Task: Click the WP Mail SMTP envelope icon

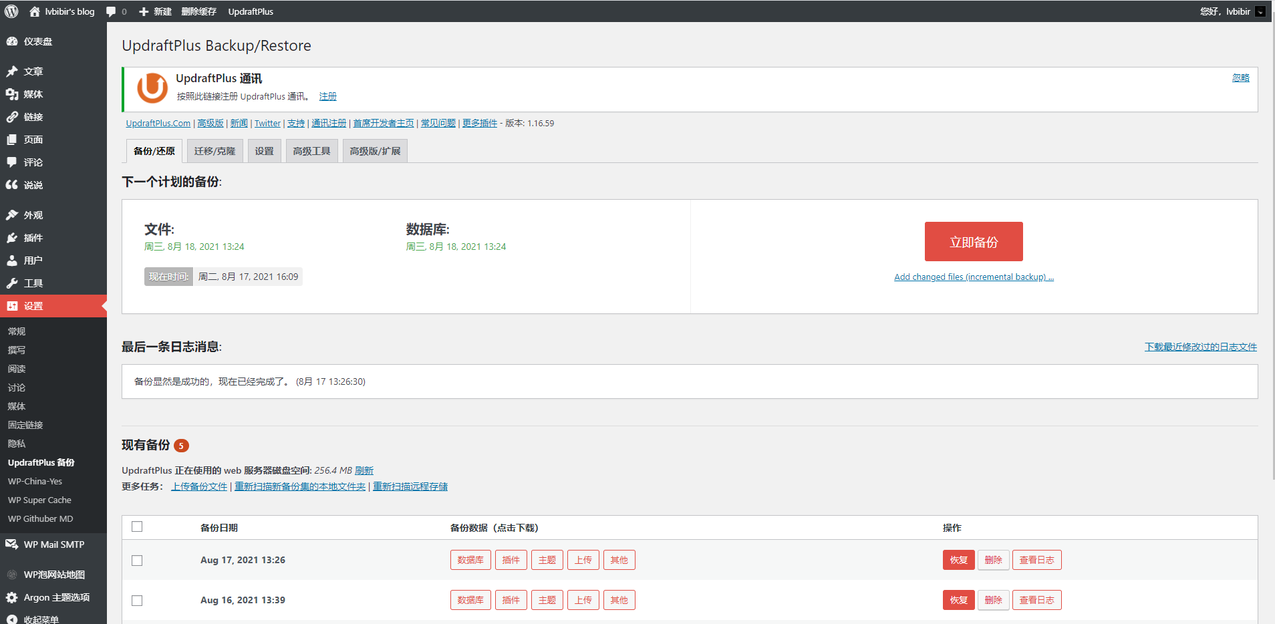Action: (12, 544)
